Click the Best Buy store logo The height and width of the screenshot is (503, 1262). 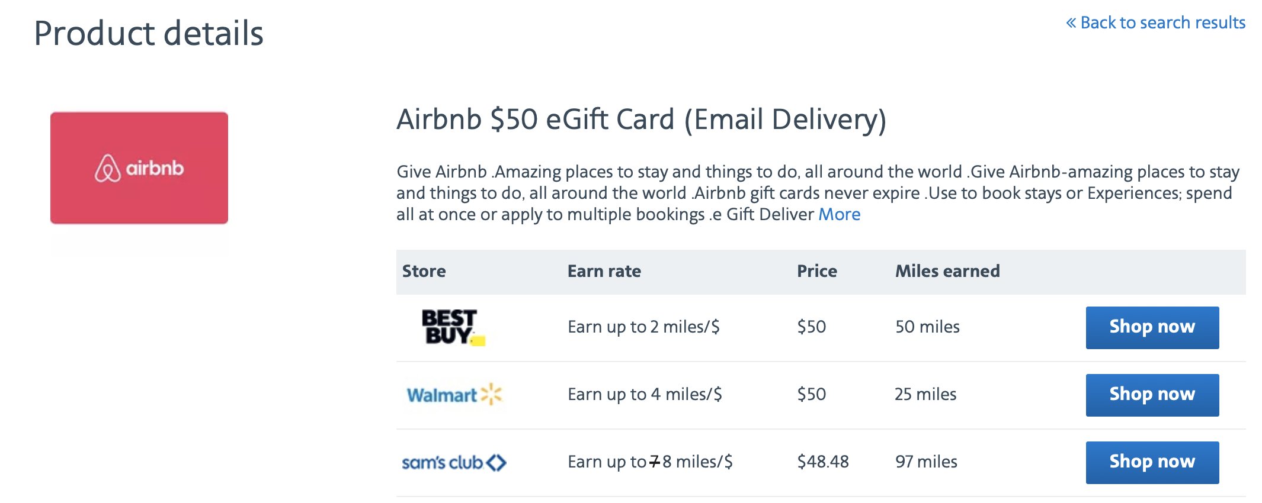click(453, 327)
